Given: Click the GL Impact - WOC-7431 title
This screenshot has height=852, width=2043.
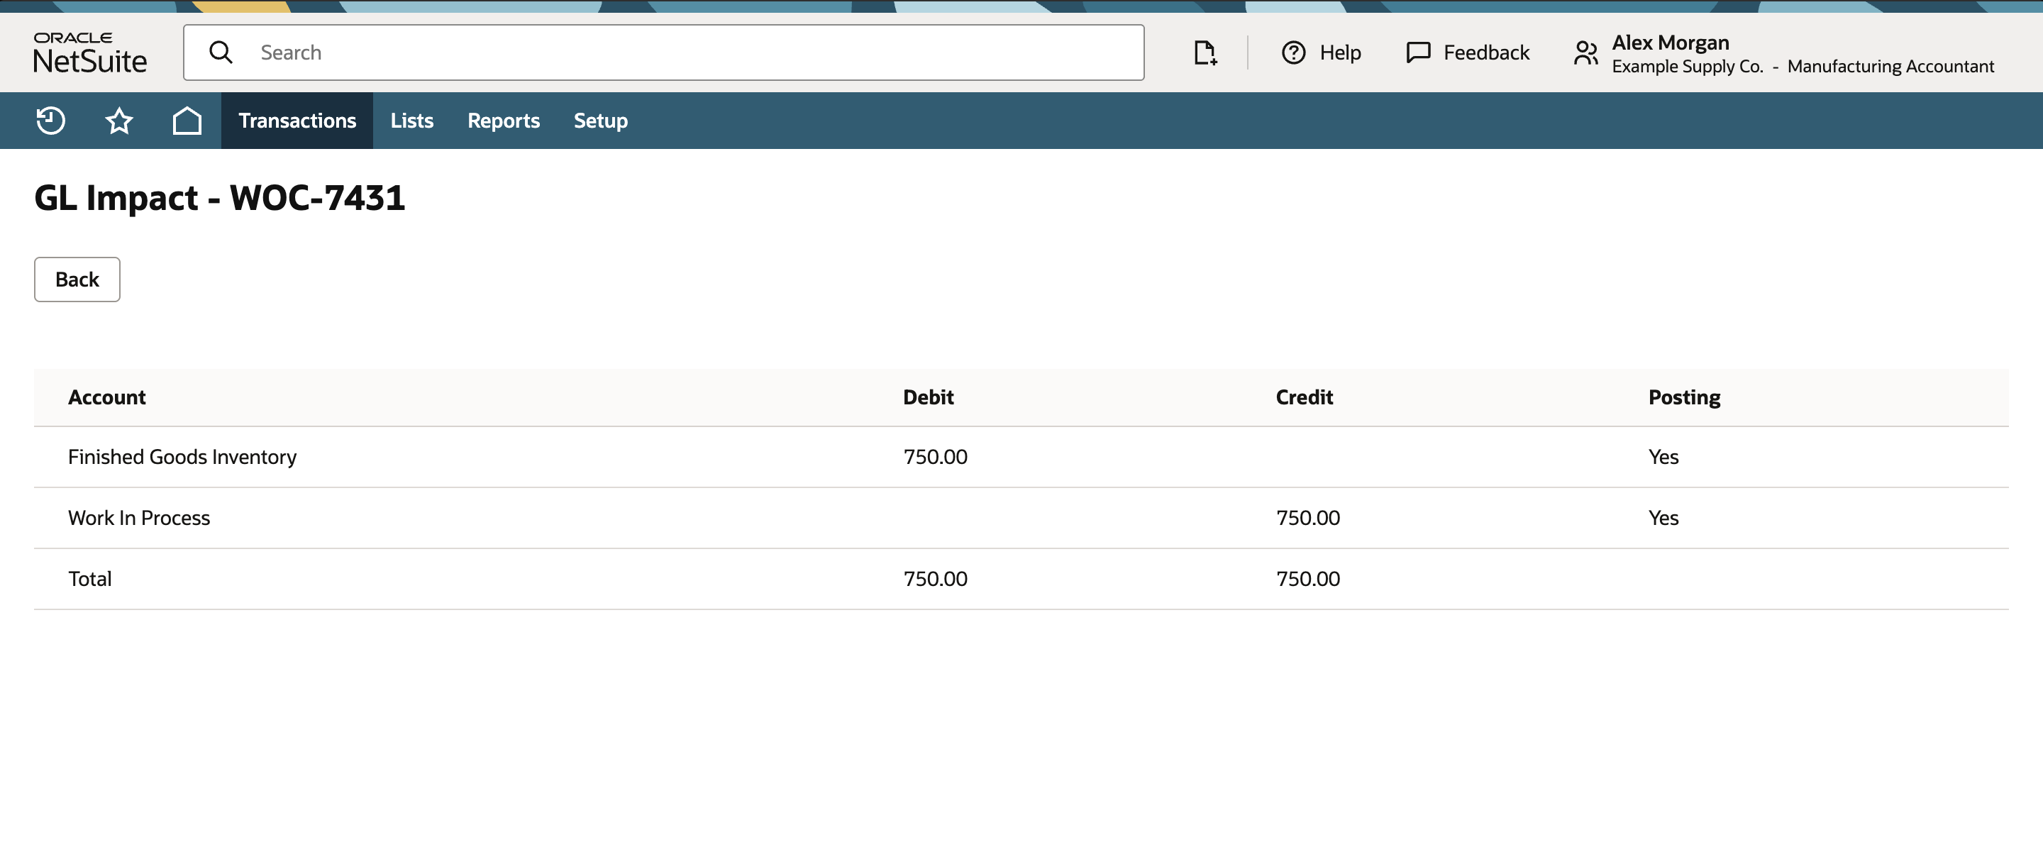Looking at the screenshot, I should (220, 197).
